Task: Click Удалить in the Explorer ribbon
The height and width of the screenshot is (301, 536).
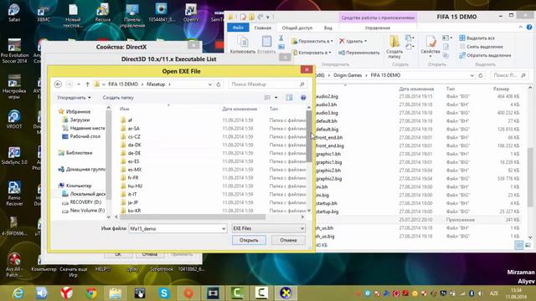Action: (353, 41)
